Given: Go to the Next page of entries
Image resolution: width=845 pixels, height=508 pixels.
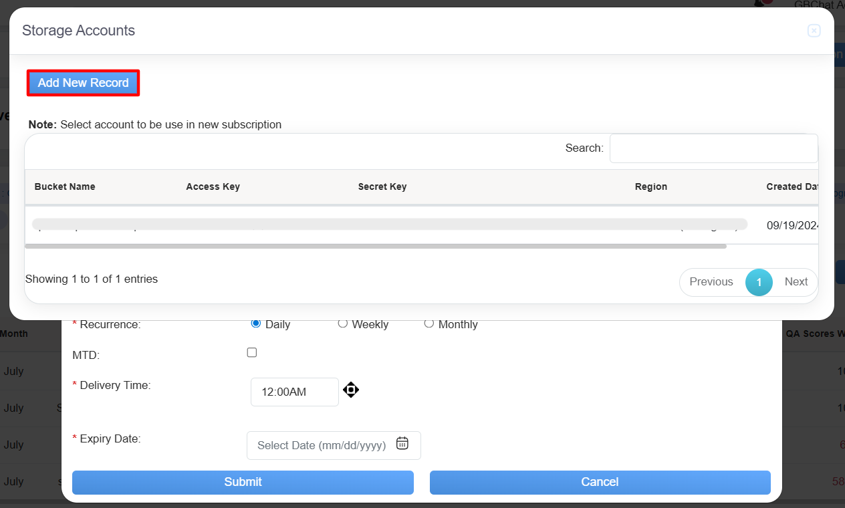Looking at the screenshot, I should coord(796,282).
